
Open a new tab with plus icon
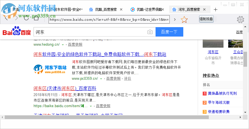point(215,10)
